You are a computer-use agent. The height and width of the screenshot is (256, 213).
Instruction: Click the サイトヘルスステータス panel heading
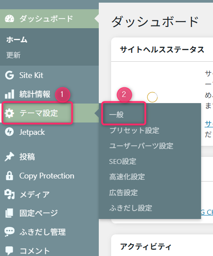pyautogui.click(x=162, y=49)
